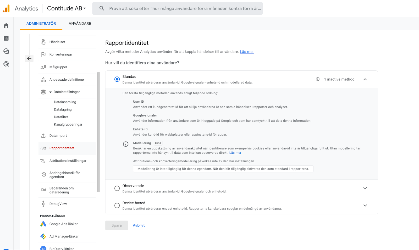Click the Datainställningar database icon

[x=43, y=92]
